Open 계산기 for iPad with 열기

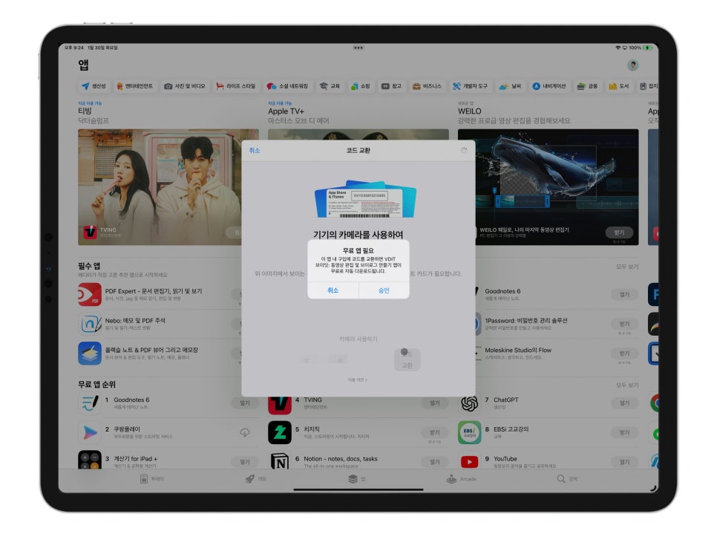[245, 462]
